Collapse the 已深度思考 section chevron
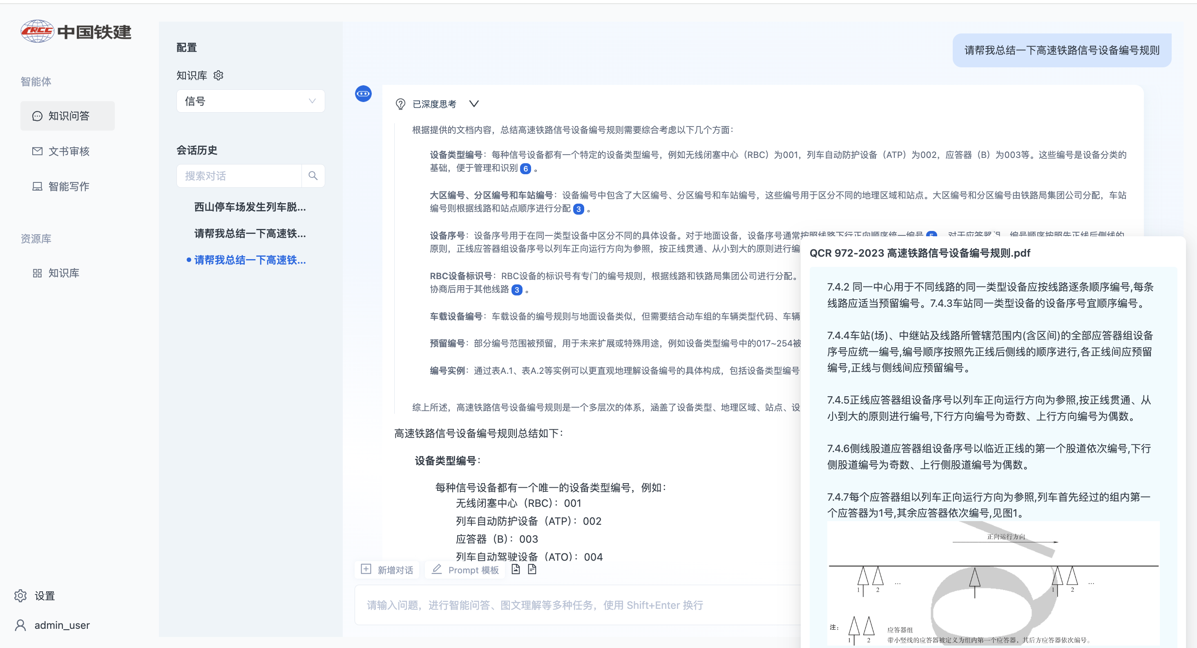Image resolution: width=1197 pixels, height=648 pixels. [473, 104]
